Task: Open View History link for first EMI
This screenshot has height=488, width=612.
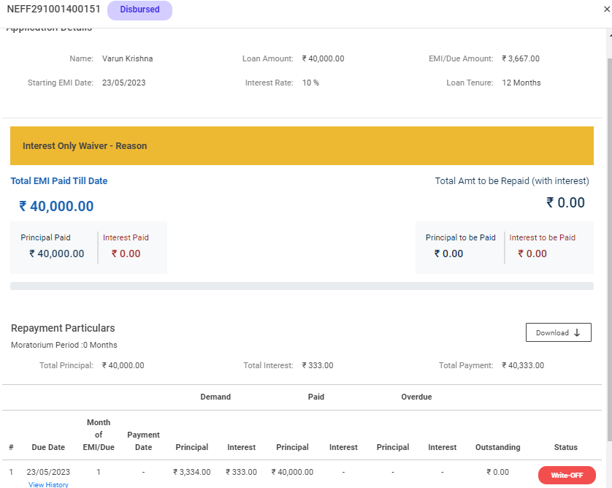Action: pyautogui.click(x=48, y=484)
